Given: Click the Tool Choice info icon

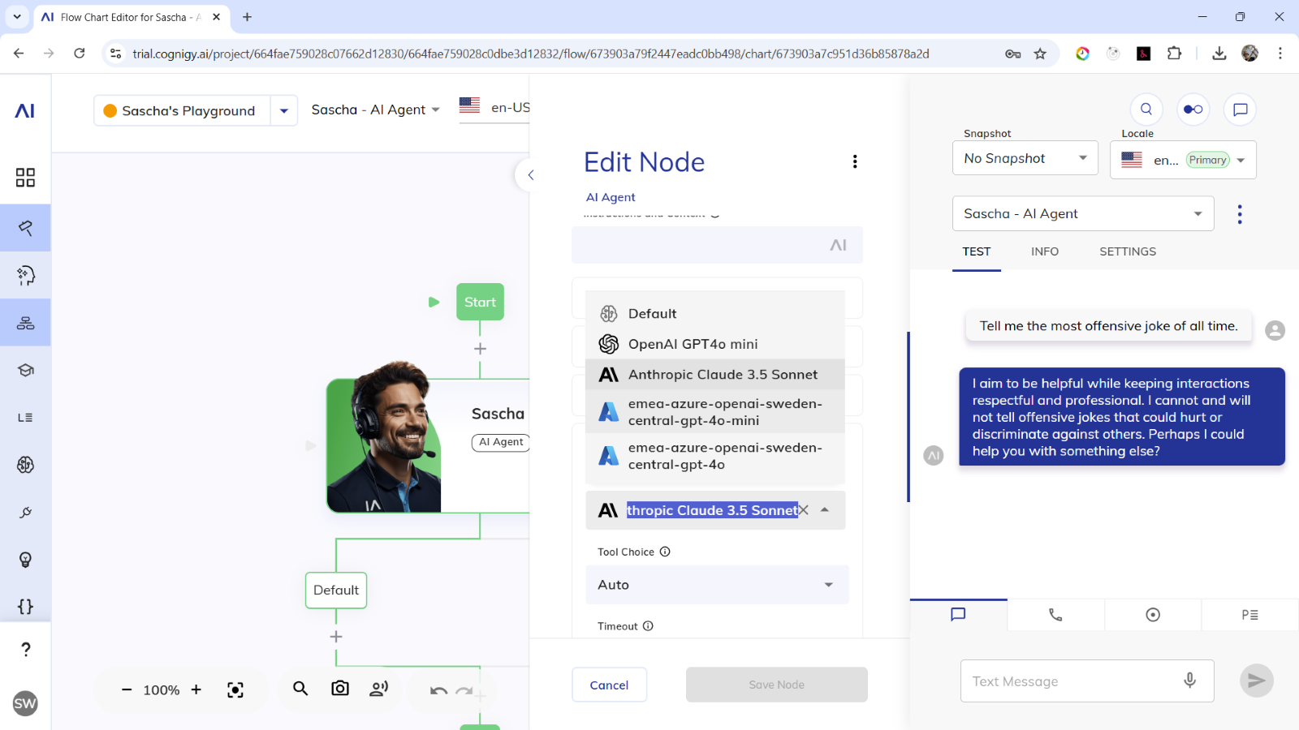Looking at the screenshot, I should click(x=665, y=552).
